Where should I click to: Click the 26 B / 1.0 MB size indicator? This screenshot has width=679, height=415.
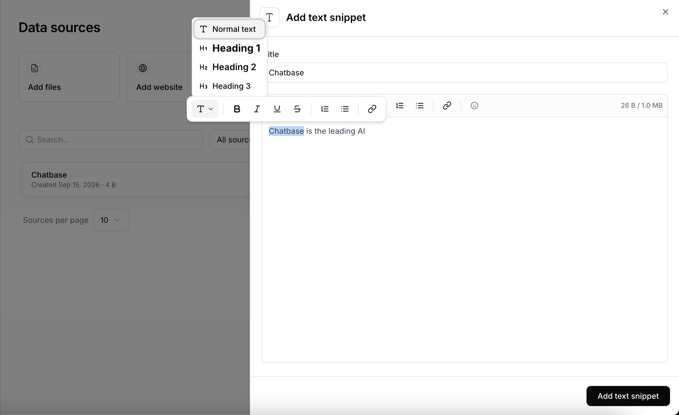[642, 106]
